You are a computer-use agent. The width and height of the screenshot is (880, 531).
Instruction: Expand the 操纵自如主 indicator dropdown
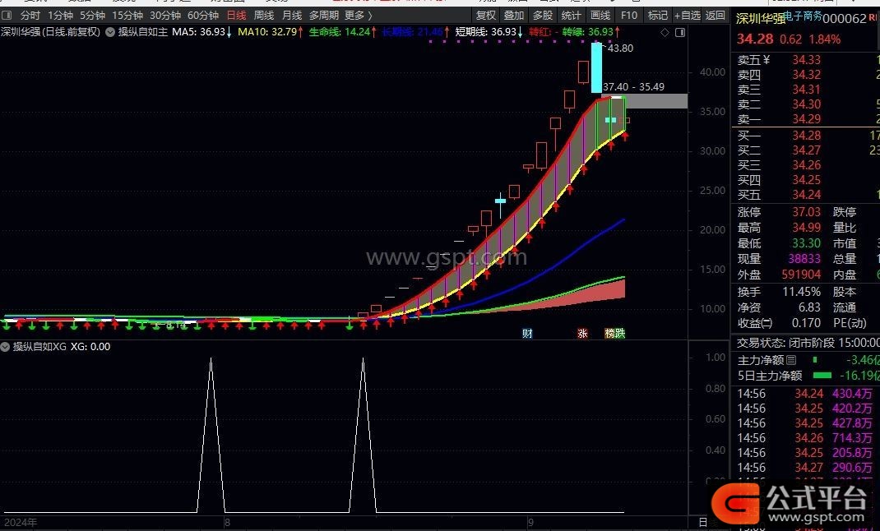[x=110, y=32]
